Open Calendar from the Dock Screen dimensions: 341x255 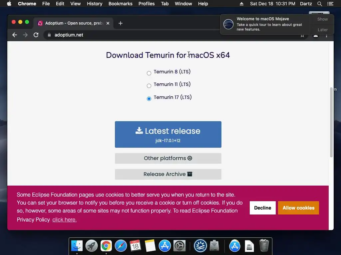pos(135,246)
